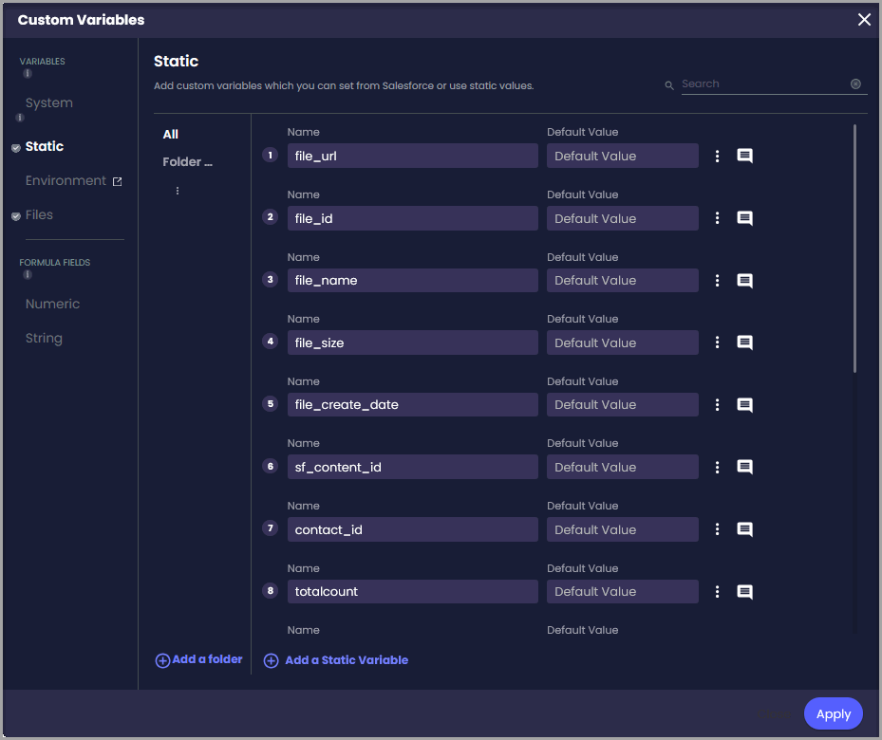Open the comment icon for file_name
Image resolution: width=882 pixels, height=740 pixels.
(744, 281)
